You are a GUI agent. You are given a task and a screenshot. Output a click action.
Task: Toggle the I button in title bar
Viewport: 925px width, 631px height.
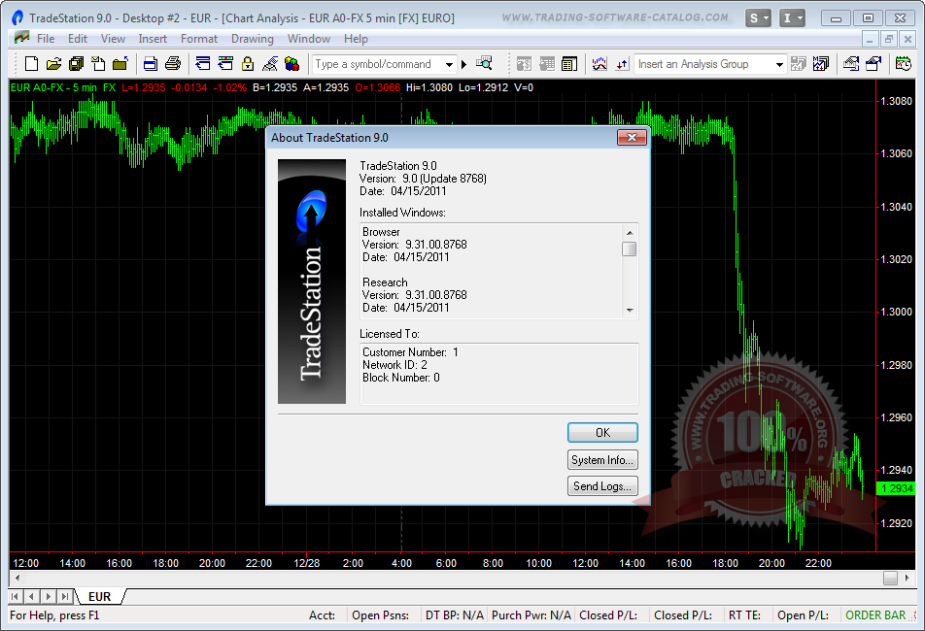(793, 18)
